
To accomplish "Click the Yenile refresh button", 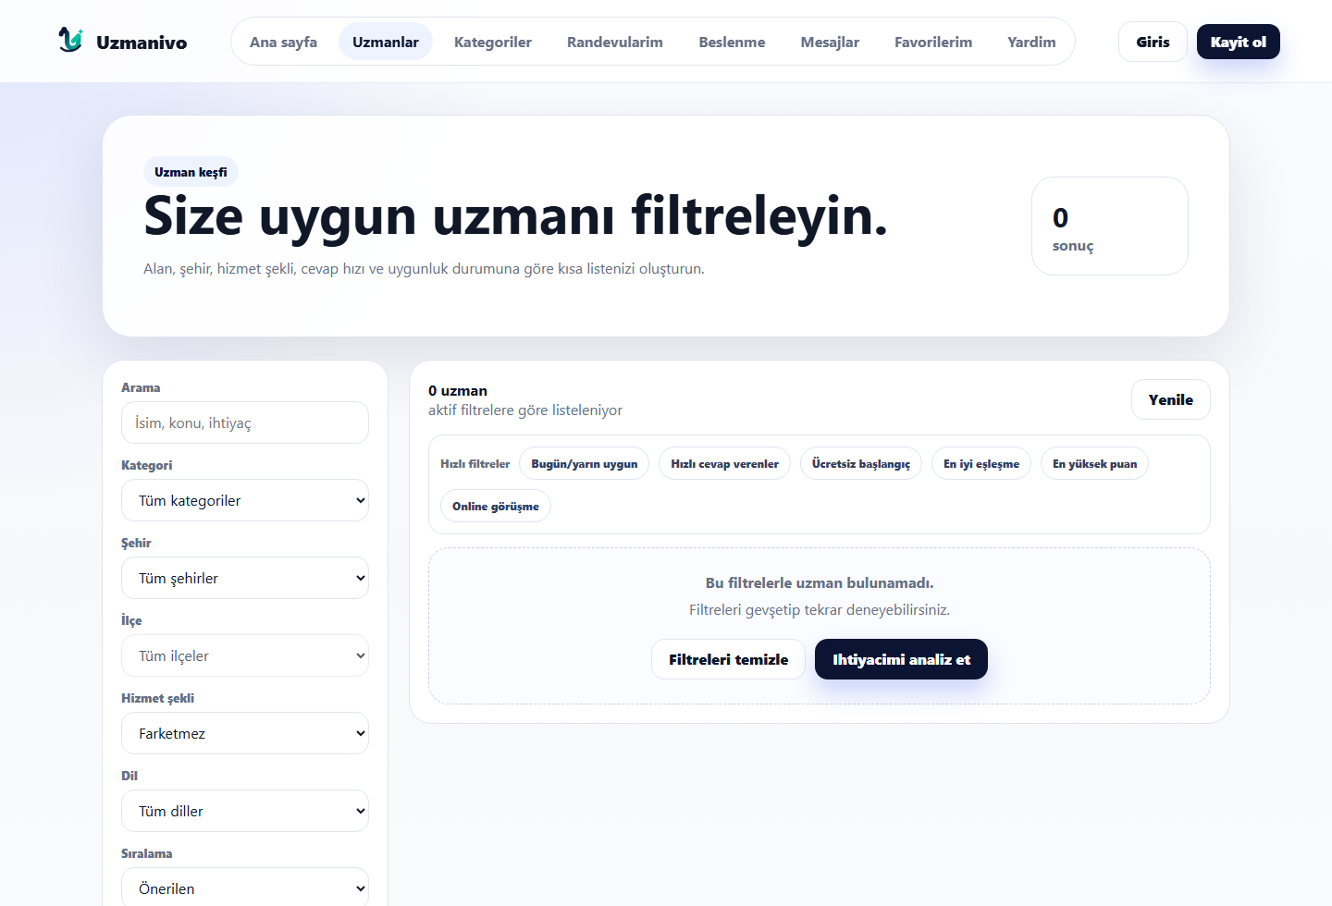I will [x=1170, y=399].
